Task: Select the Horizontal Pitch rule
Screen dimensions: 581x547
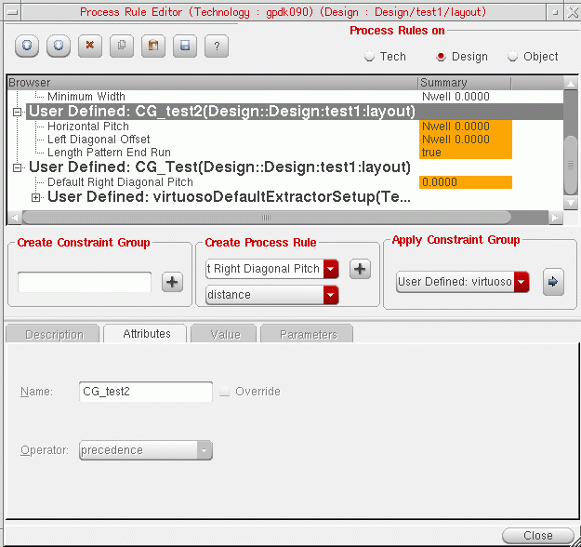Action: point(88,127)
